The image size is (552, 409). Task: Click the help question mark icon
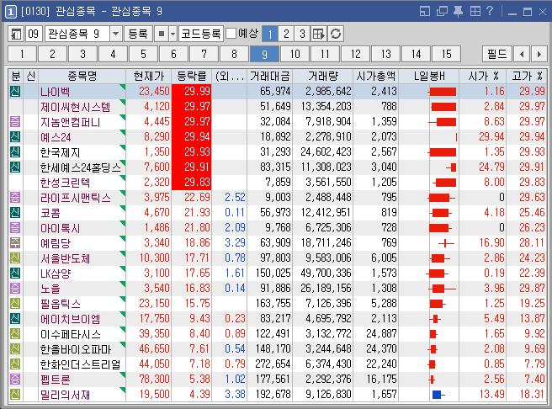point(490,11)
